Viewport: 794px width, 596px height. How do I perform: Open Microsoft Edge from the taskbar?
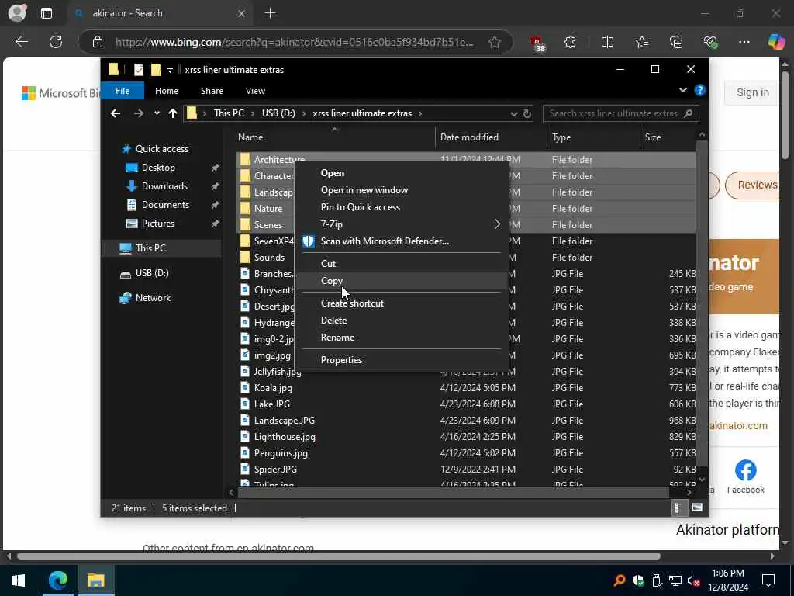click(57, 580)
